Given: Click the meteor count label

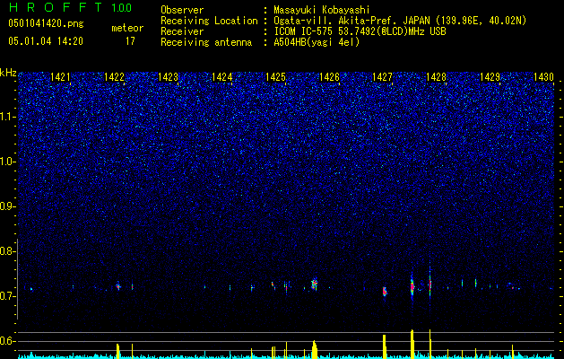Looking at the screenshot, I should click(x=127, y=28).
